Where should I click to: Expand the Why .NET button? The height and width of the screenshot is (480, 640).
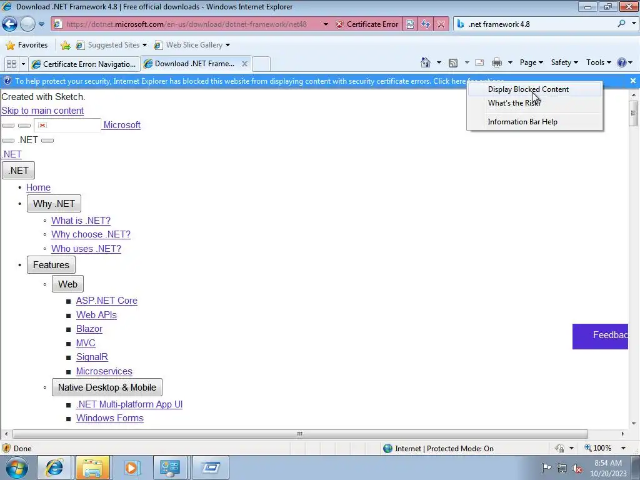point(54,203)
